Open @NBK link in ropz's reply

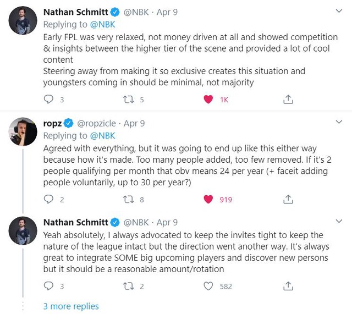point(102,135)
